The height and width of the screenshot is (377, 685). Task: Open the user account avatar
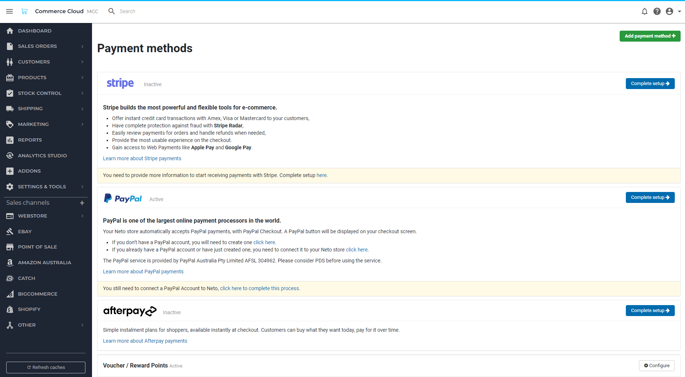click(x=669, y=11)
